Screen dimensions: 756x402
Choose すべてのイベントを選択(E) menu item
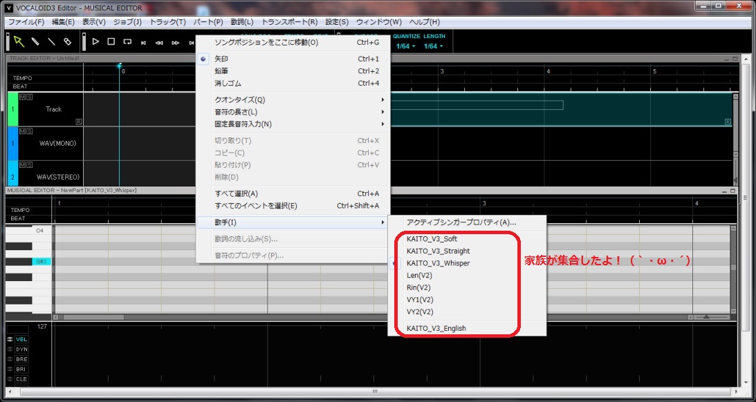[292, 206]
